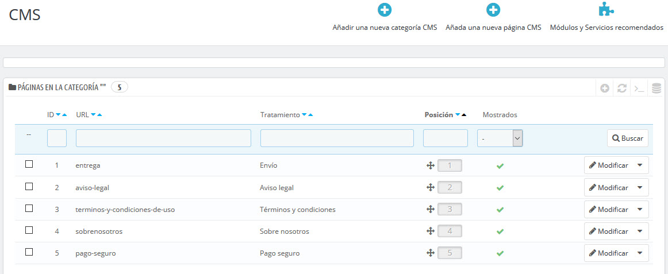Expand actions arrow for Términos y condiciones row

640,209
